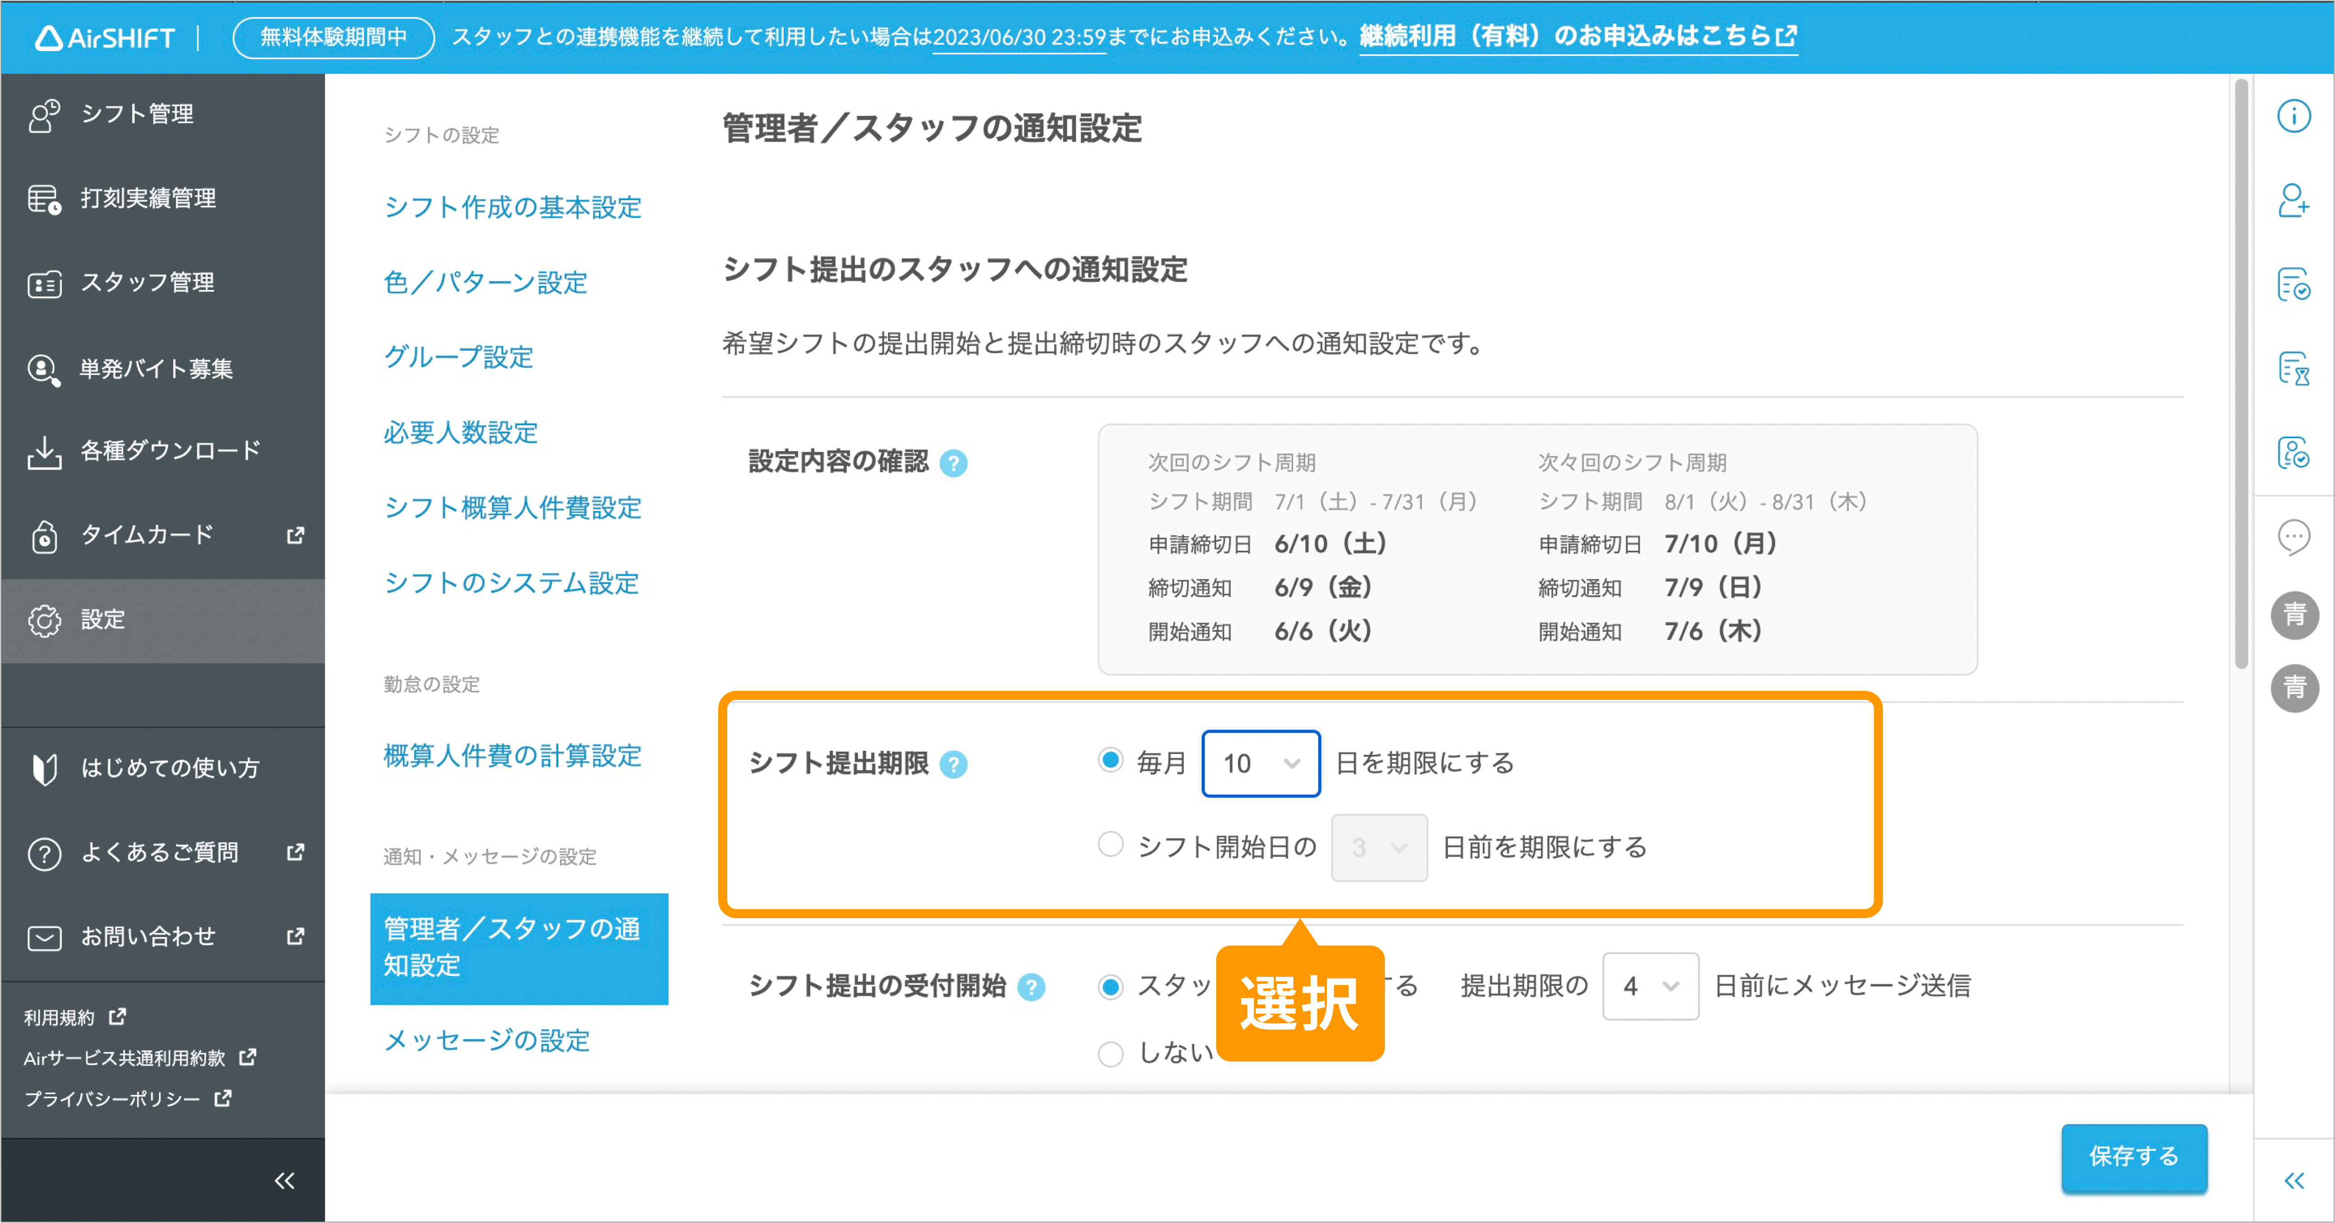Click the info icon in right panel
The image size is (2335, 1223).
[2294, 117]
